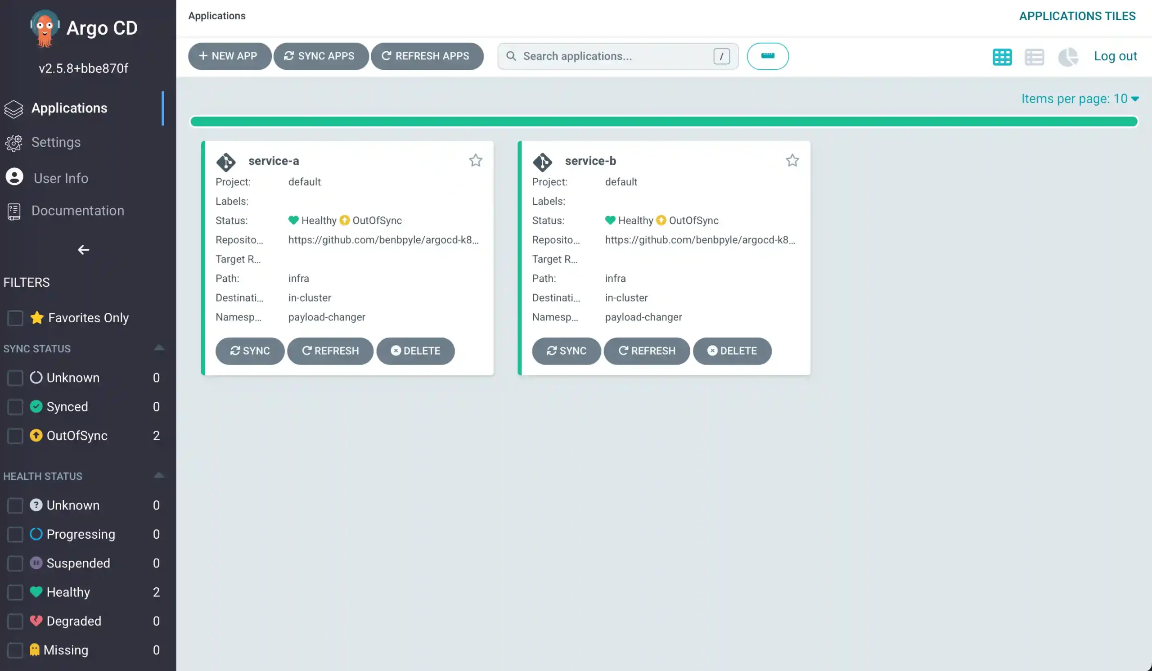
Task: Collapse the SYNC STATUS filter section
Action: (159, 348)
